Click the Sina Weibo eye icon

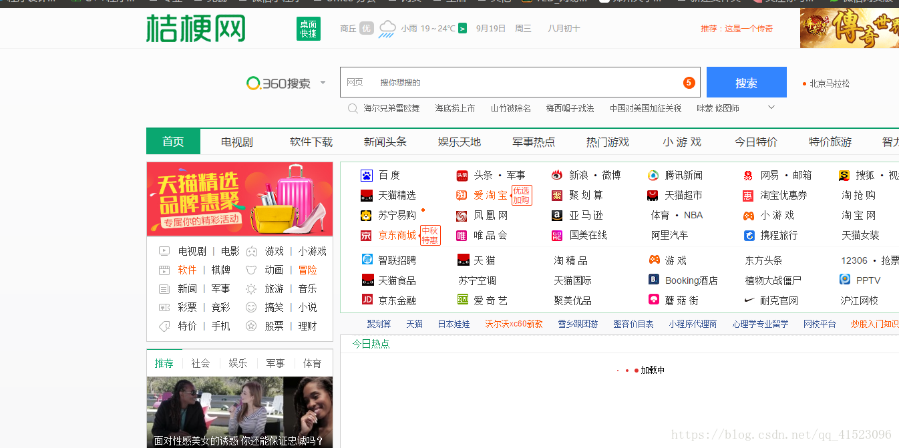click(557, 176)
